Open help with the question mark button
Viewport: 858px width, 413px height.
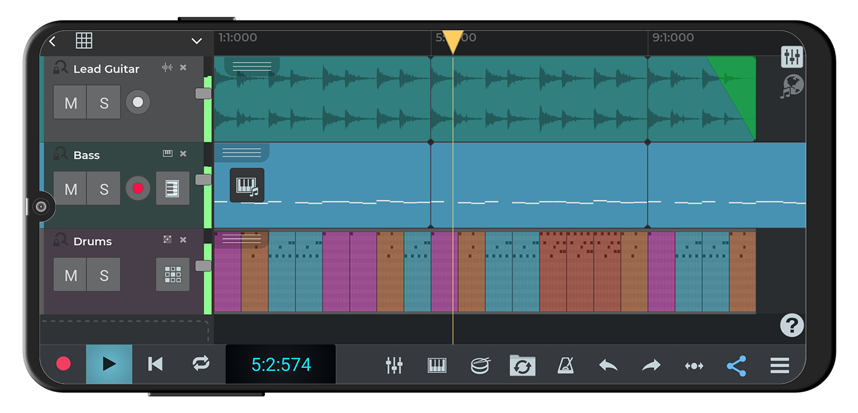792,326
